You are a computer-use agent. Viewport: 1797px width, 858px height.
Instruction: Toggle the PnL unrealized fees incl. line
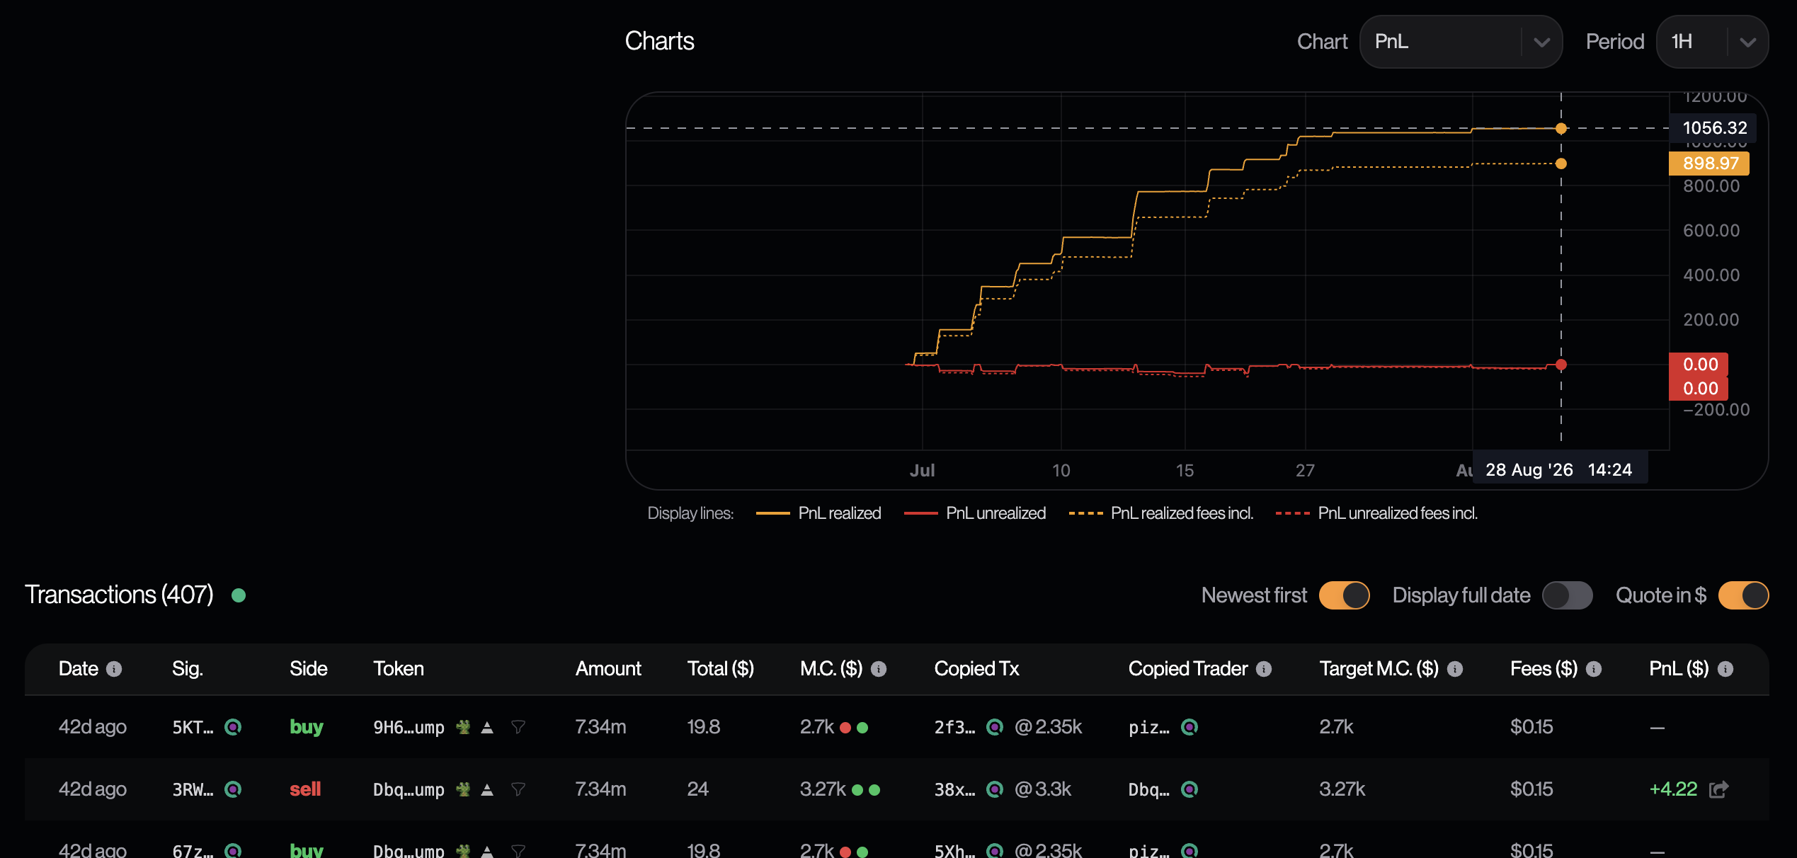tap(1376, 513)
